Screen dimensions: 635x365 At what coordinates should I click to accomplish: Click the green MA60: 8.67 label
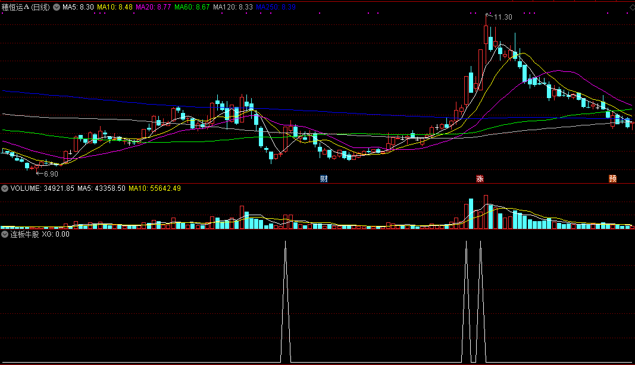(x=192, y=7)
